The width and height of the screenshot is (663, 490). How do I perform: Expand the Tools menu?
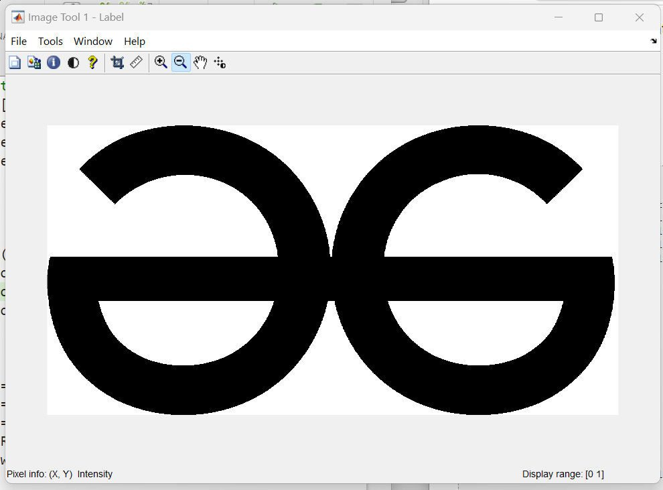pos(50,42)
